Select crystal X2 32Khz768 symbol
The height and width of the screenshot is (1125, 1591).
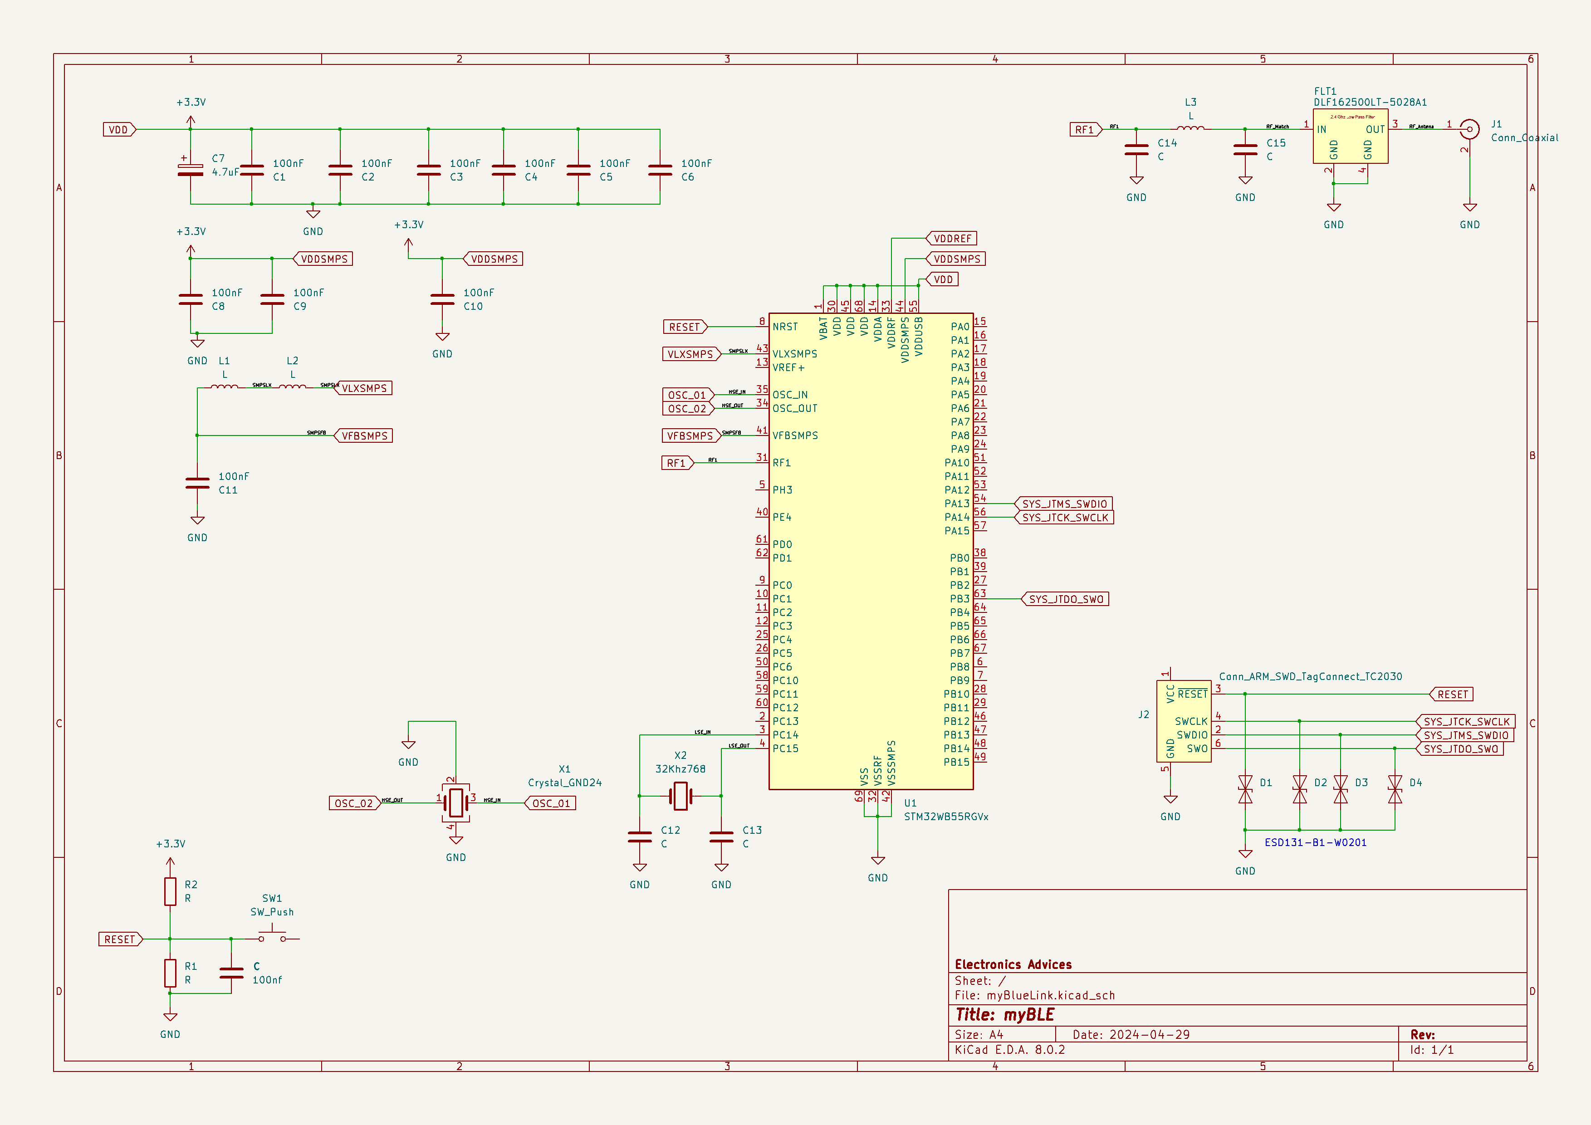(680, 795)
